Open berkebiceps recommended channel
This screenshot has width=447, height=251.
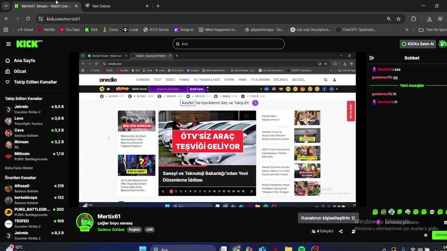tap(34, 200)
